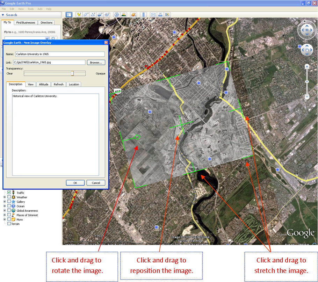Viewport: 318px width, 282px height.
Task: Click the Browse button for image link
Action: coord(96,62)
